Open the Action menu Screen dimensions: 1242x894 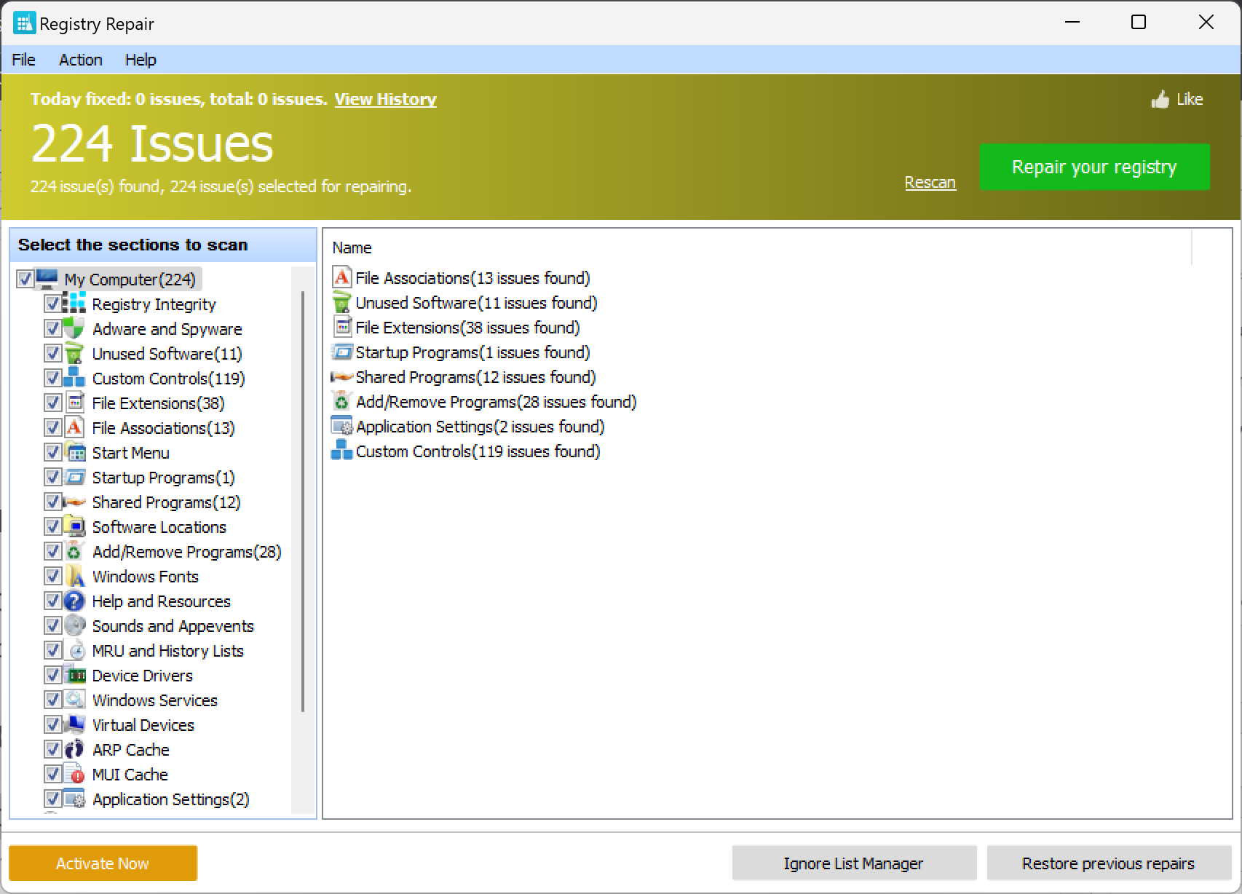tap(80, 60)
